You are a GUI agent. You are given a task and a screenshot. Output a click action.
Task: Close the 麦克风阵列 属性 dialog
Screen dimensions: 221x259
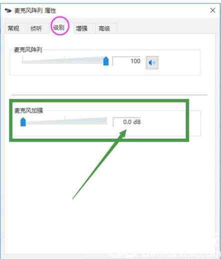coord(213,10)
